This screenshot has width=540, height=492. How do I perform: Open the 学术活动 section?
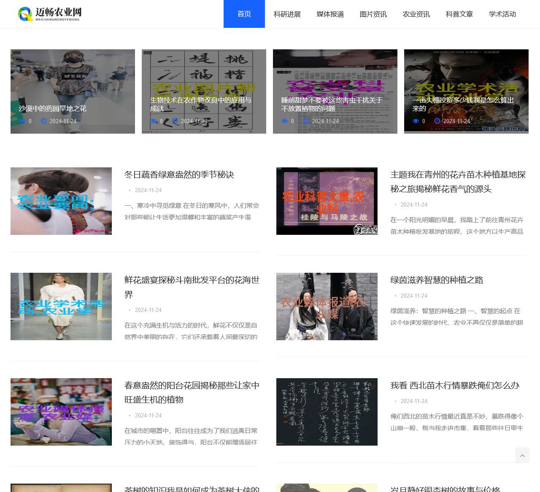(502, 14)
